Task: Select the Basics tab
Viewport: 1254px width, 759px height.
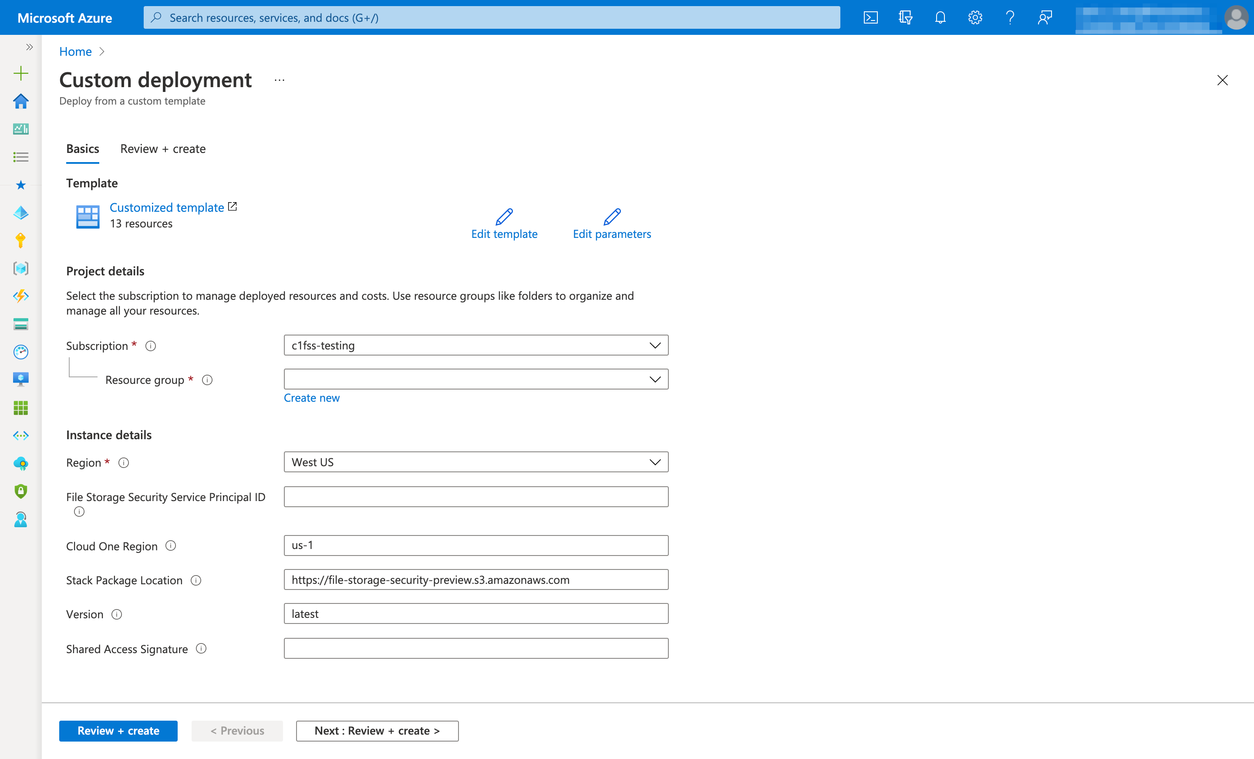Action: pos(82,149)
